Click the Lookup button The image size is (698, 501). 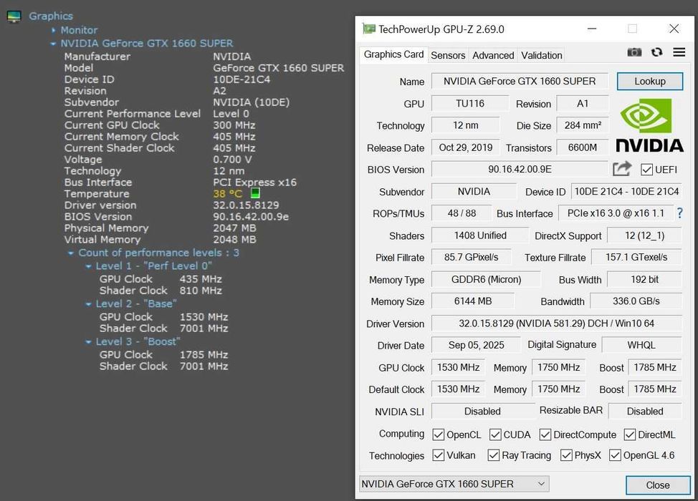(x=649, y=82)
